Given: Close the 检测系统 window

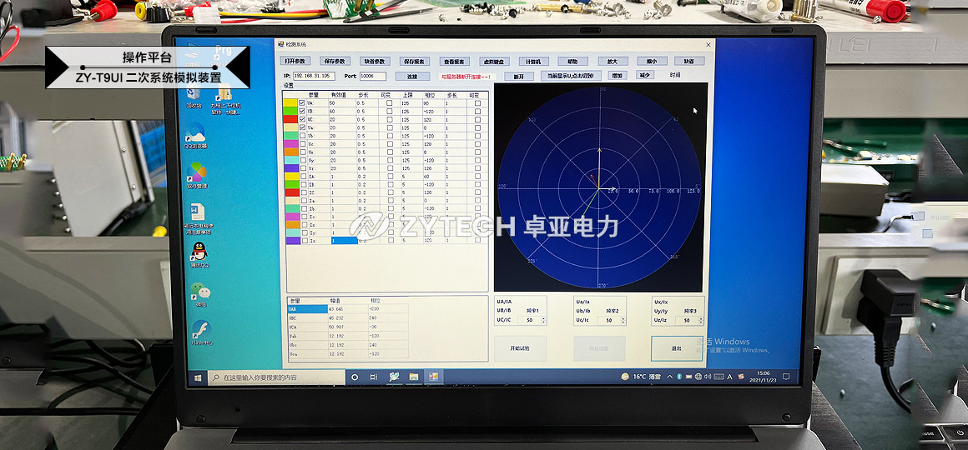Looking at the screenshot, I should 708,44.
